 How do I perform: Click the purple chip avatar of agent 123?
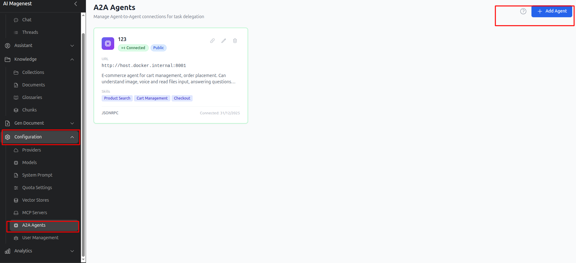click(108, 44)
